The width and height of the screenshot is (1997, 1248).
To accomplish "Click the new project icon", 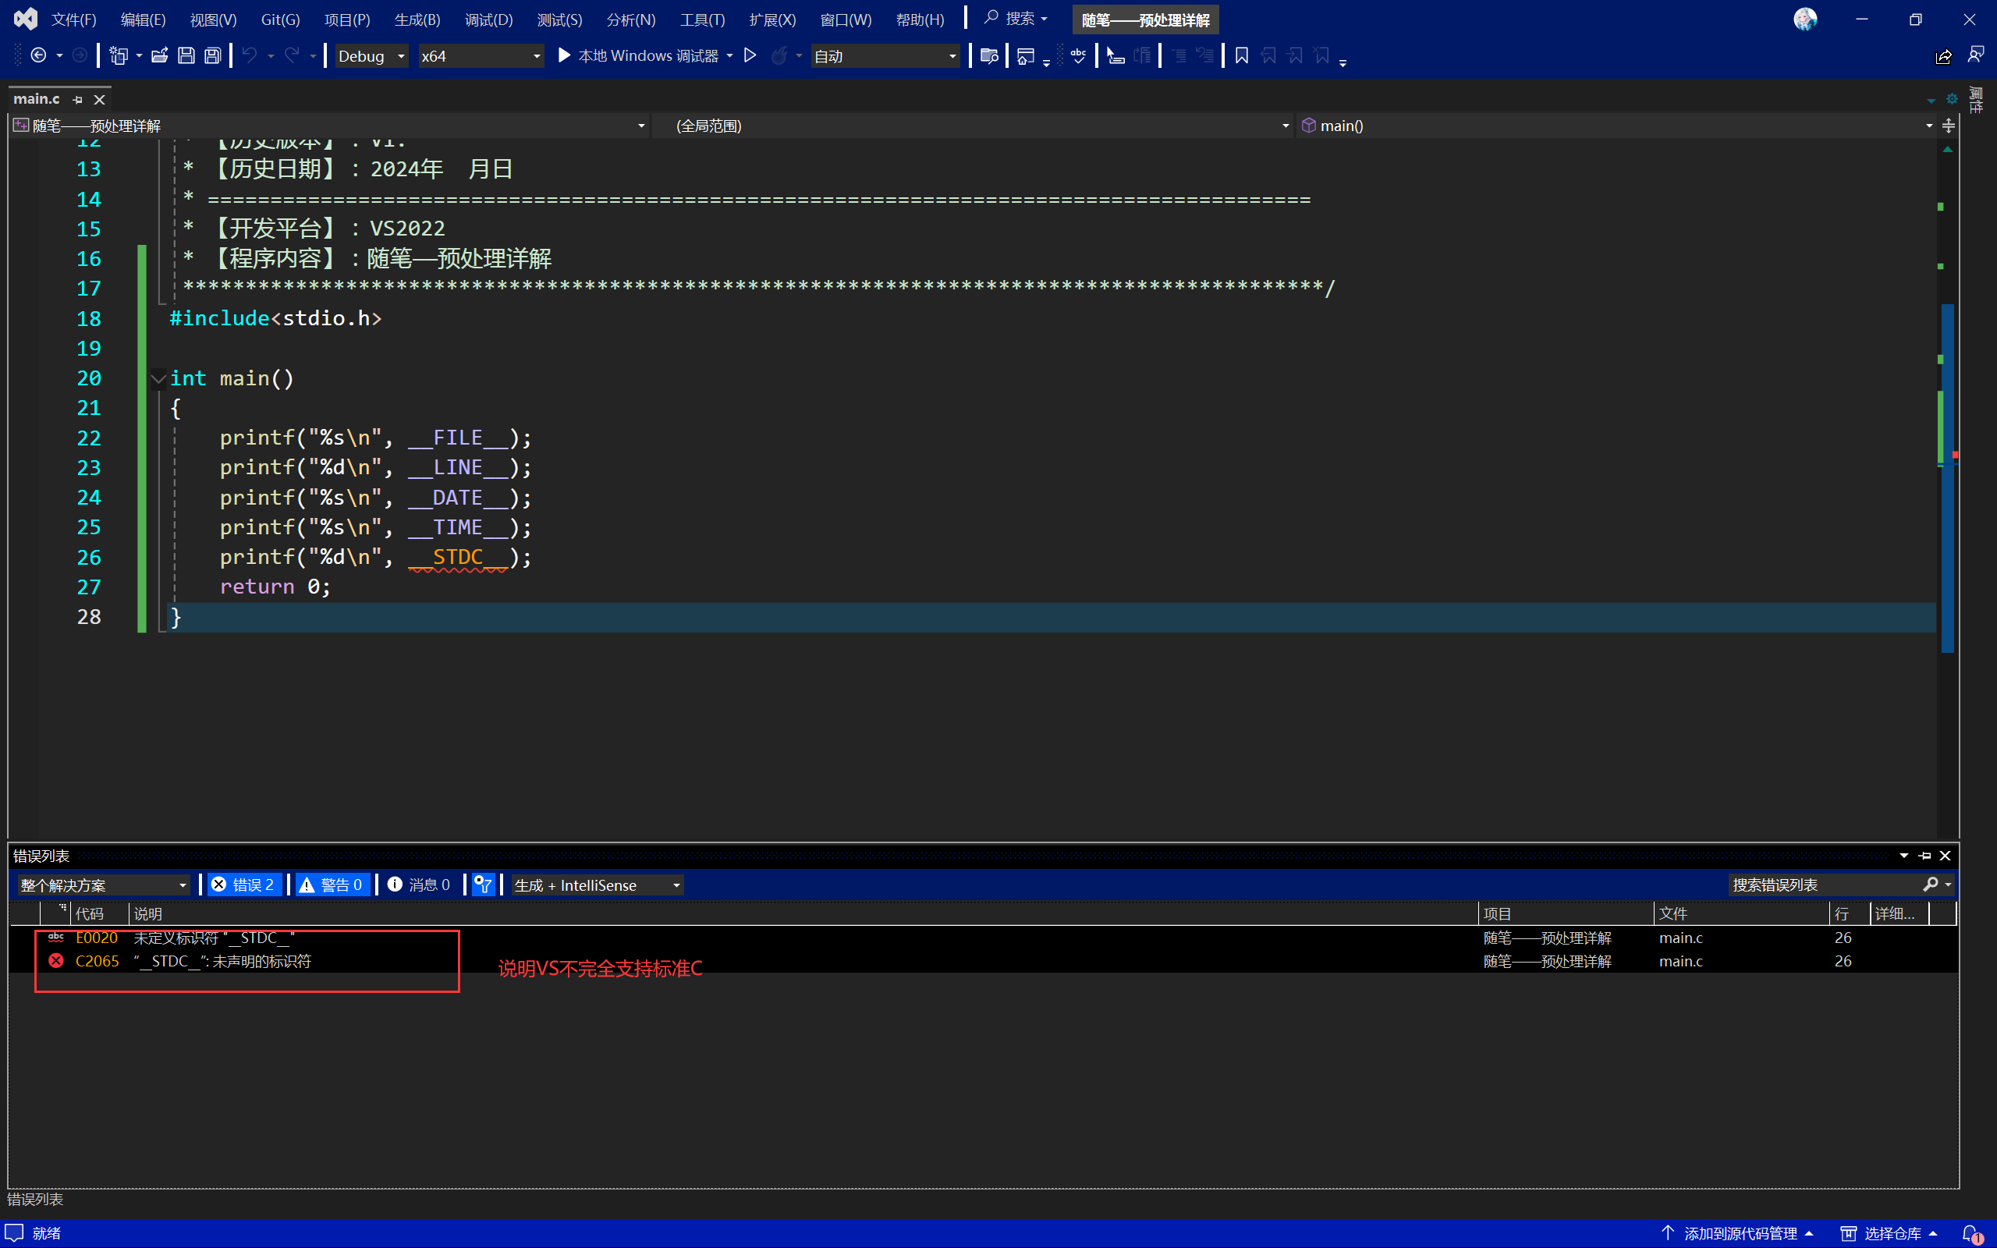I will 119,55.
